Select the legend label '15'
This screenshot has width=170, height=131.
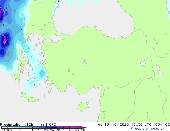(x=40, y=130)
